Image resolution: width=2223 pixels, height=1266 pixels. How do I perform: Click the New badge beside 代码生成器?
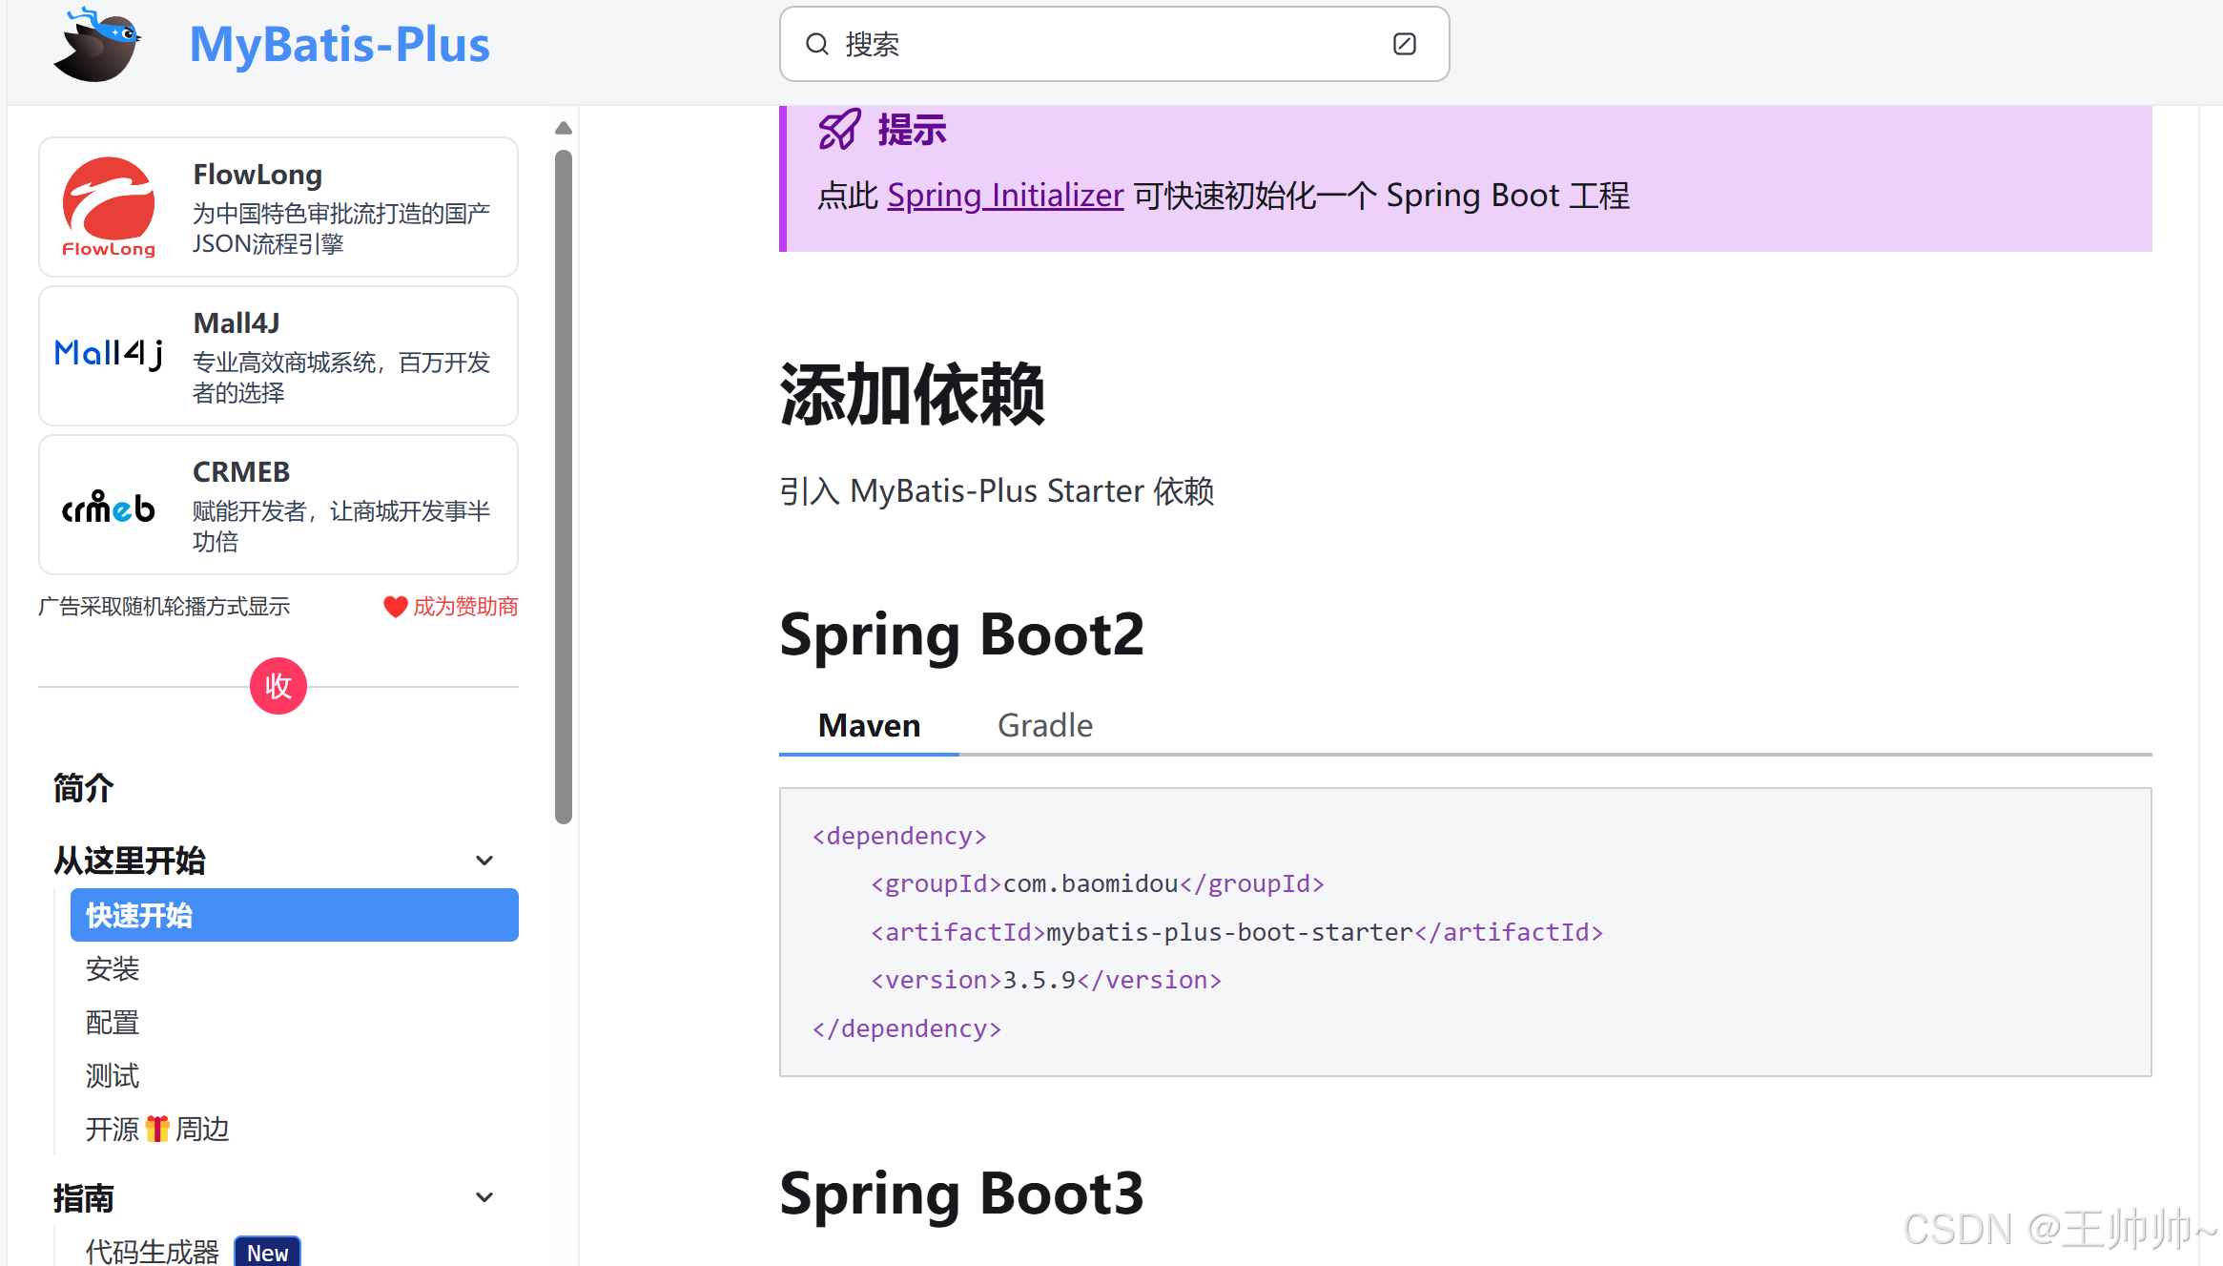[267, 1252]
